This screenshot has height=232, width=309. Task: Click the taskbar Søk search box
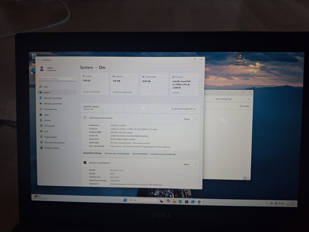[144, 200]
